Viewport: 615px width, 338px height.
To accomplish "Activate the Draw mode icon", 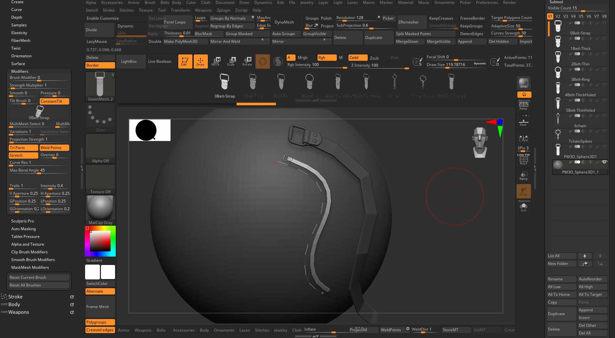I will 200,61.
